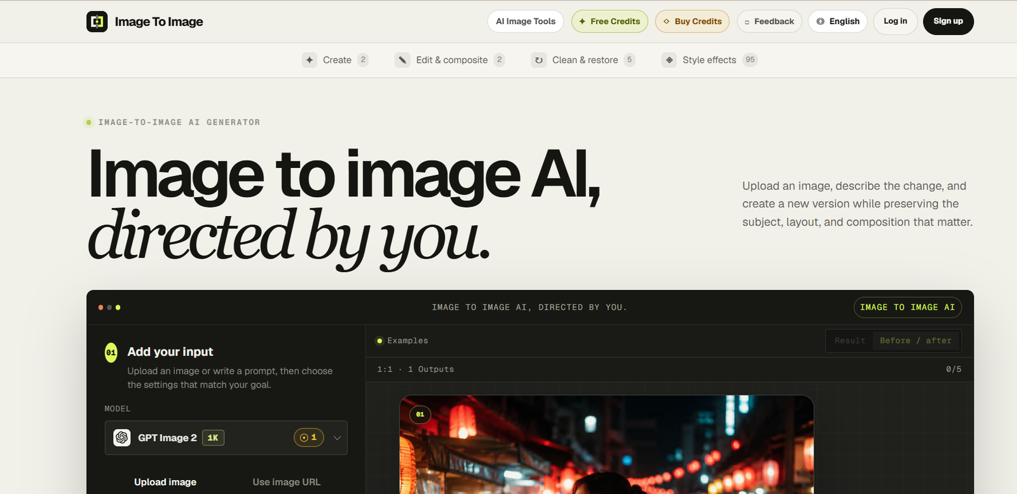Expand Style effects category
This screenshot has width=1017, height=494.
pyautogui.click(x=710, y=60)
